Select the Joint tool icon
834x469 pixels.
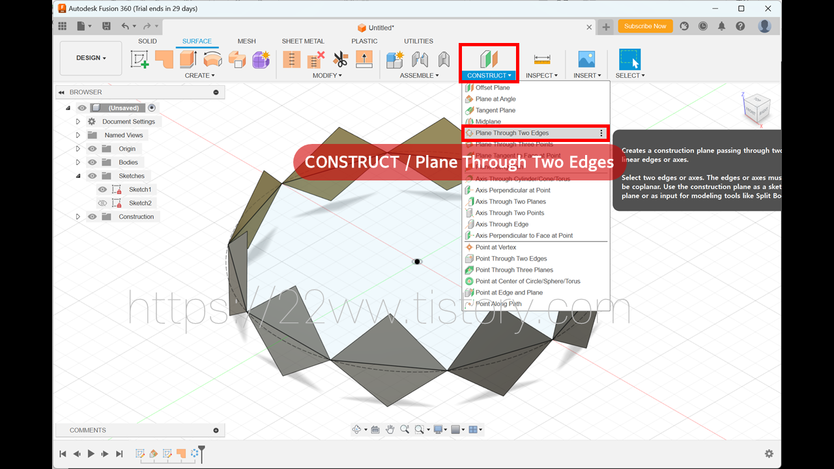420,59
